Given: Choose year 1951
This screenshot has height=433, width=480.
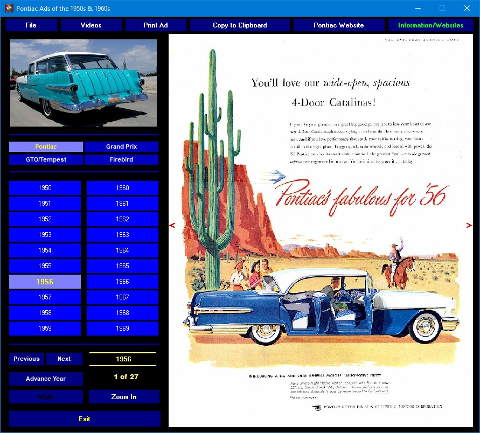Looking at the screenshot, I should (45, 204).
